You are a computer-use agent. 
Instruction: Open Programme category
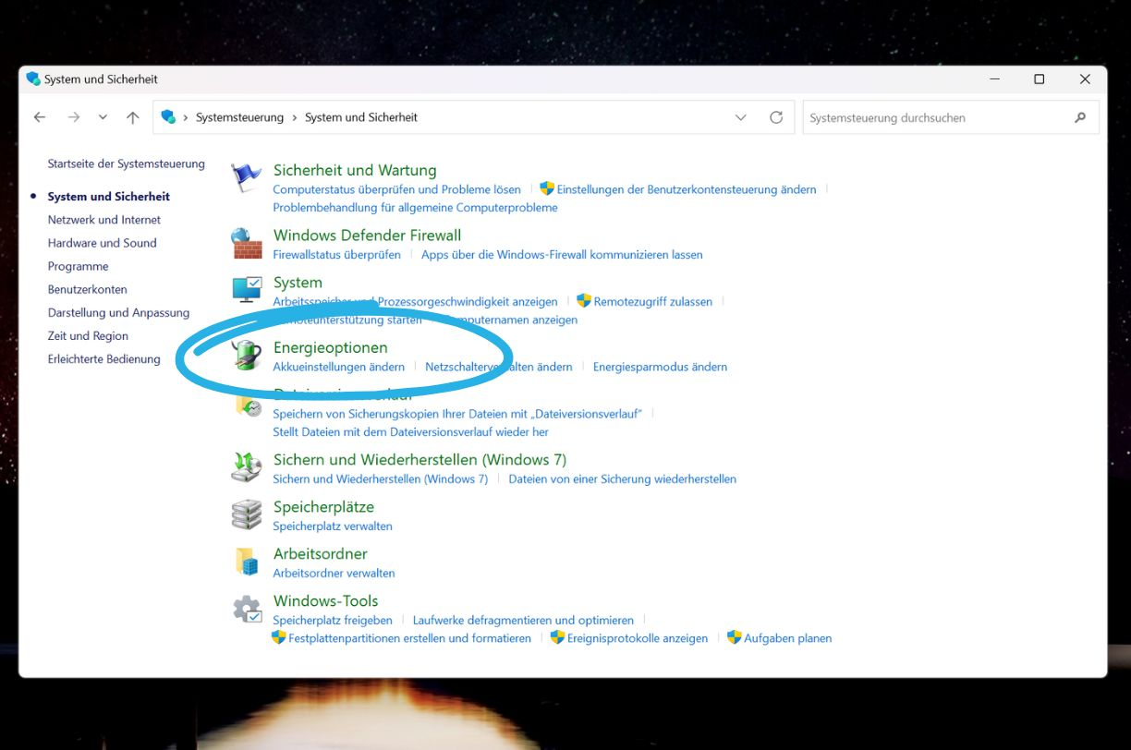click(79, 266)
